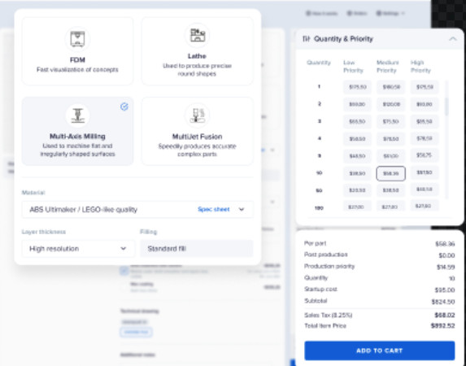Collapse the Quantity & Priority panel
This screenshot has height=366, width=466.
click(x=452, y=39)
